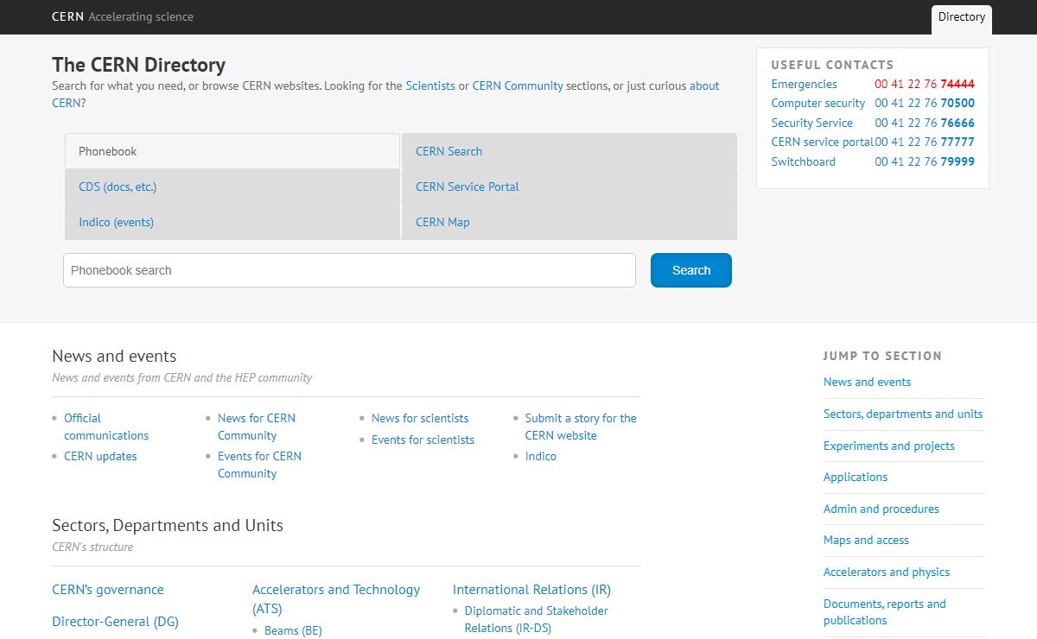Screen dimensions: 1037x639
Task: Click the CERN logo text in the header
Action: (x=67, y=16)
